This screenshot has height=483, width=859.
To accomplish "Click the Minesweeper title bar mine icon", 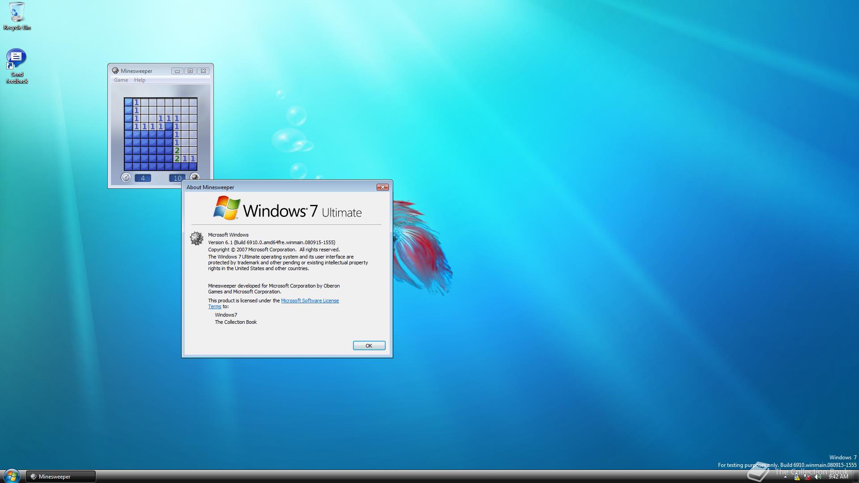I will [115, 71].
